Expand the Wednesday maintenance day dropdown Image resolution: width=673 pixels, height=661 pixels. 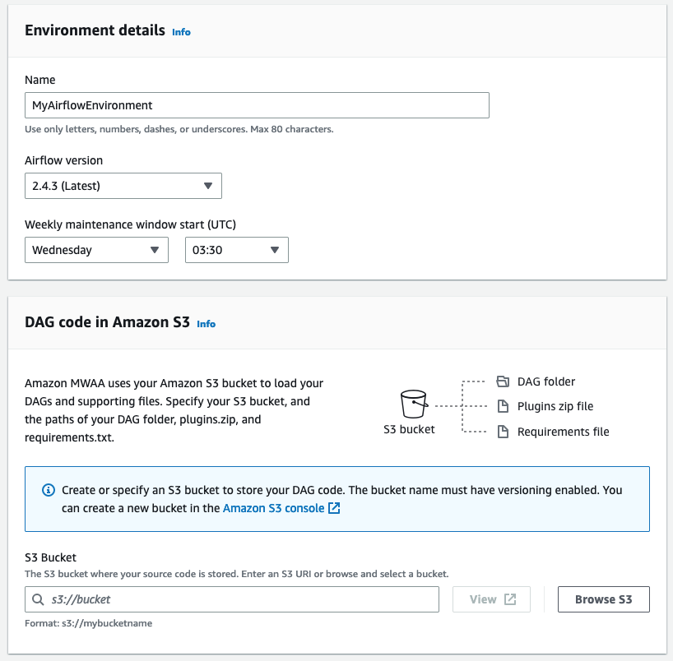click(x=96, y=250)
